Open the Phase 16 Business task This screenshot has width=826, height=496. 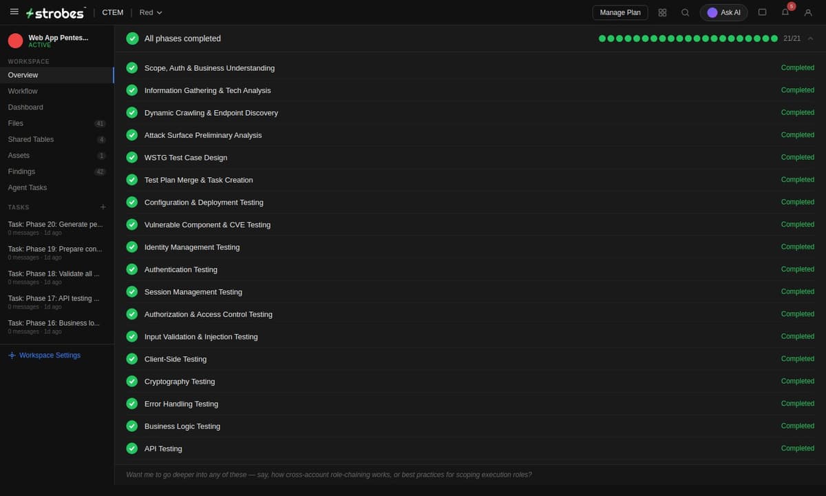(57, 327)
